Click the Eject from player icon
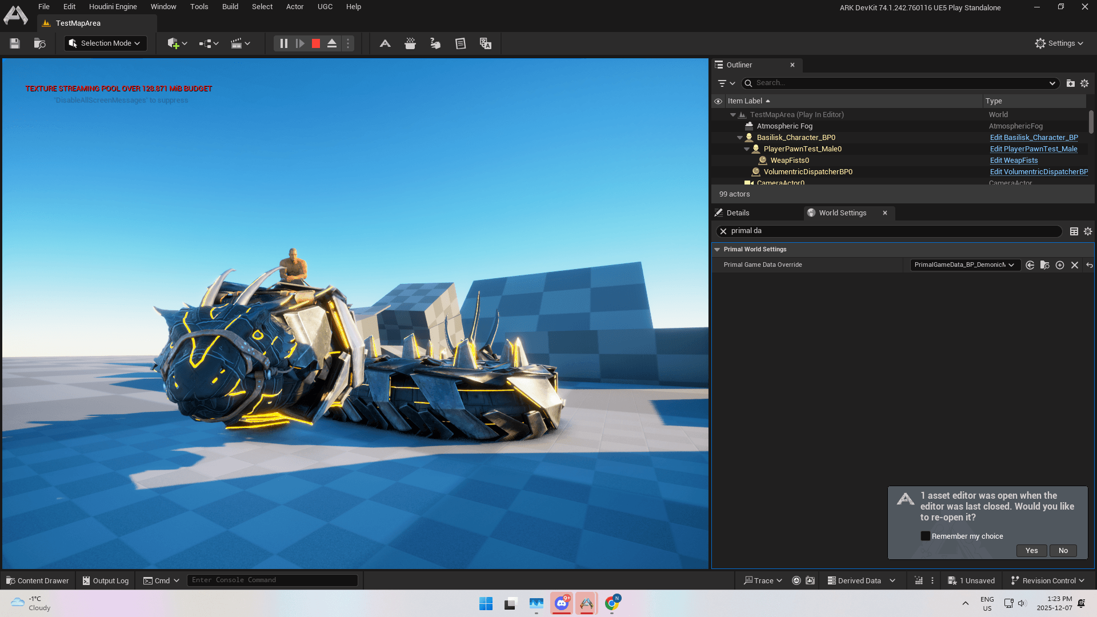 331,43
